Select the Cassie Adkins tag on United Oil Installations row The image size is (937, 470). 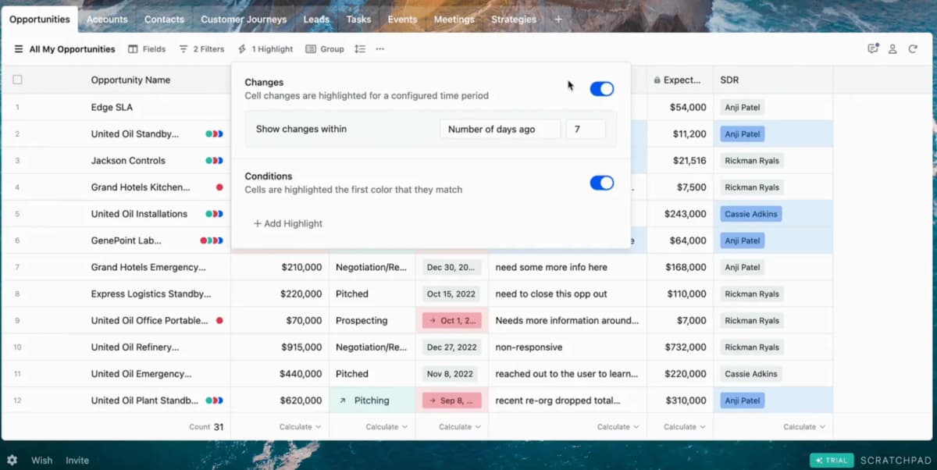[x=751, y=214]
